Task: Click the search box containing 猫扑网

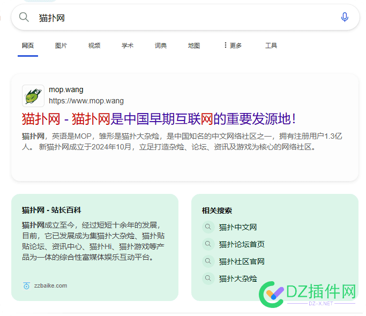Action: [x=185, y=17]
